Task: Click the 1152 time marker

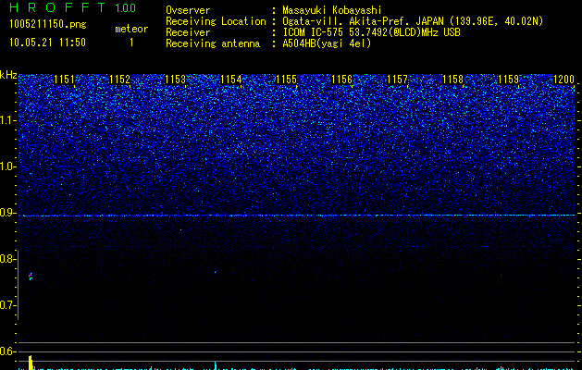Action: pos(120,80)
